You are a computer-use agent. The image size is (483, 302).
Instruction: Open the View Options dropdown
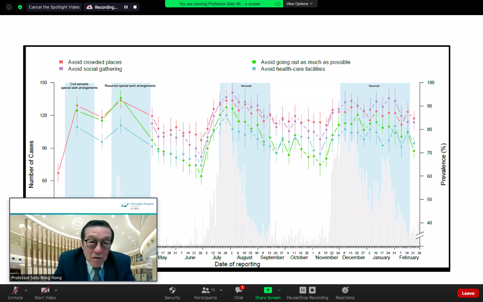(x=299, y=4)
